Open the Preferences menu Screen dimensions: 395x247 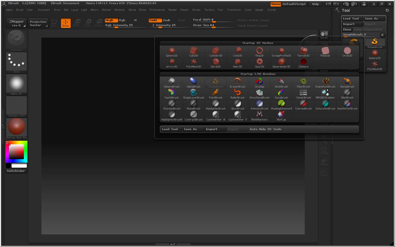[157, 10]
